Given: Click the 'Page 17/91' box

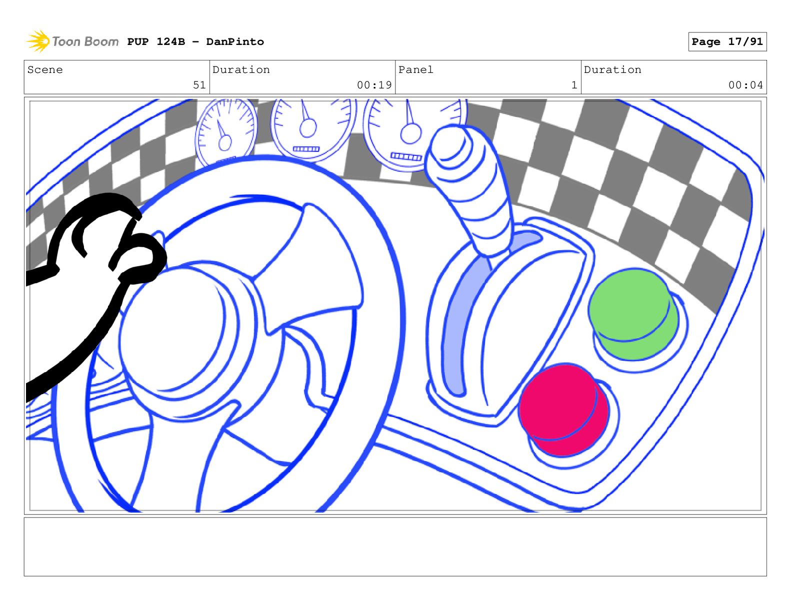Looking at the screenshot, I should click(727, 41).
